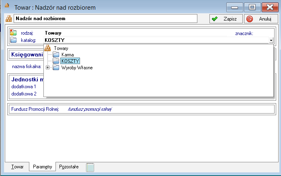Click the KOSZTY katalog combo box field
Screen dimensions: 281x176
156,40
